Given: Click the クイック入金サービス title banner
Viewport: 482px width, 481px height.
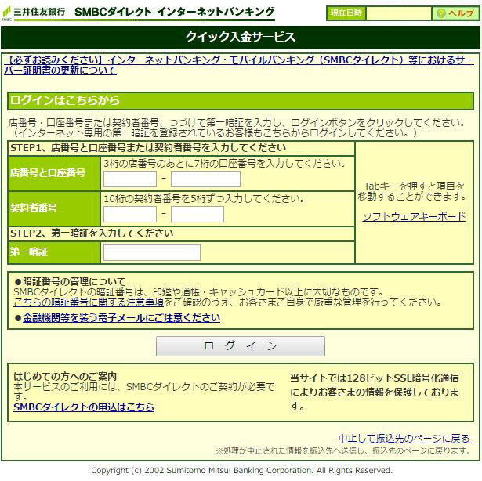Looking at the screenshot, I should (x=241, y=37).
